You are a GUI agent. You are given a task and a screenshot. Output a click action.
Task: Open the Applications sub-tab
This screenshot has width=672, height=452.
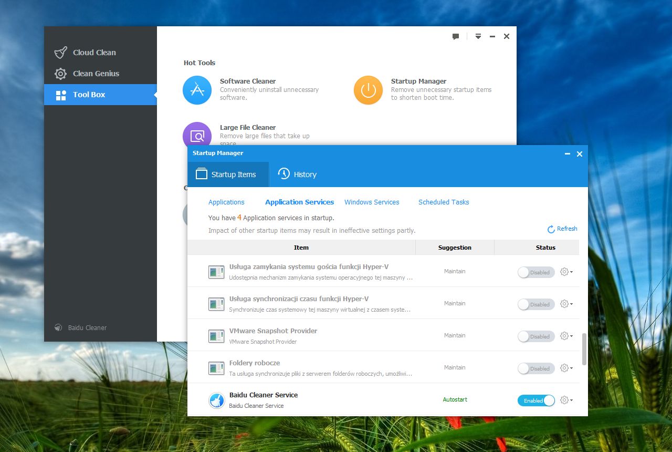(x=226, y=202)
